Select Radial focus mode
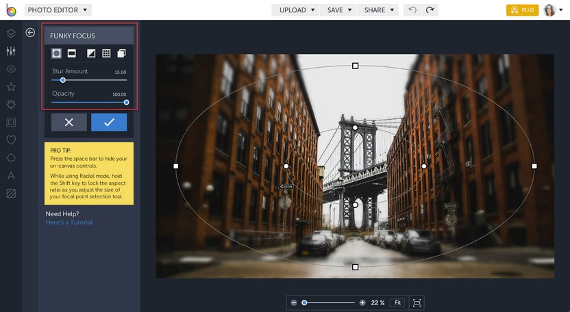The height and width of the screenshot is (312, 570). click(56, 53)
